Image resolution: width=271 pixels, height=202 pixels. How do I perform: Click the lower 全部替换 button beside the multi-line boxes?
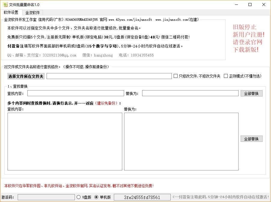pyautogui.click(x=251, y=139)
